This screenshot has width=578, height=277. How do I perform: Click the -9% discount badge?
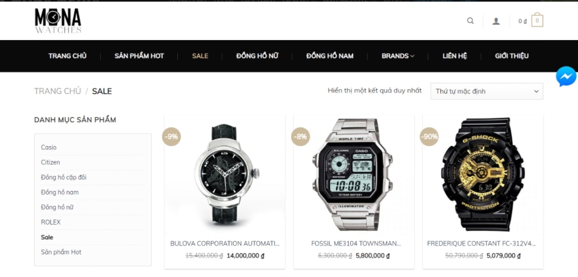coord(171,136)
